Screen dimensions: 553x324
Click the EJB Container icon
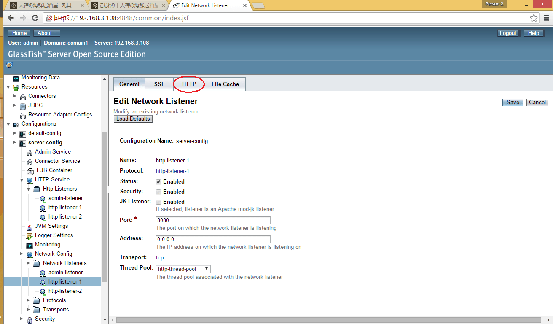(x=30, y=171)
